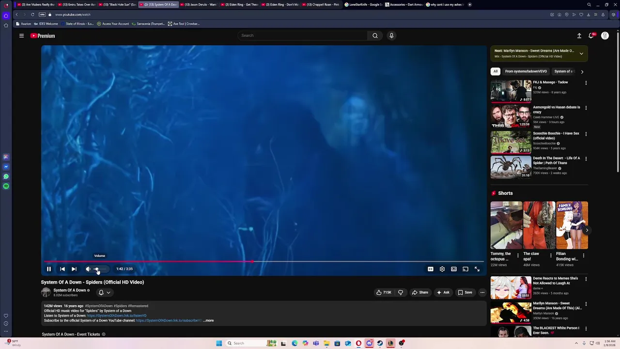This screenshot has width=620, height=349.
Task: Click the #Spiders hashtag
Action: tap(120, 306)
